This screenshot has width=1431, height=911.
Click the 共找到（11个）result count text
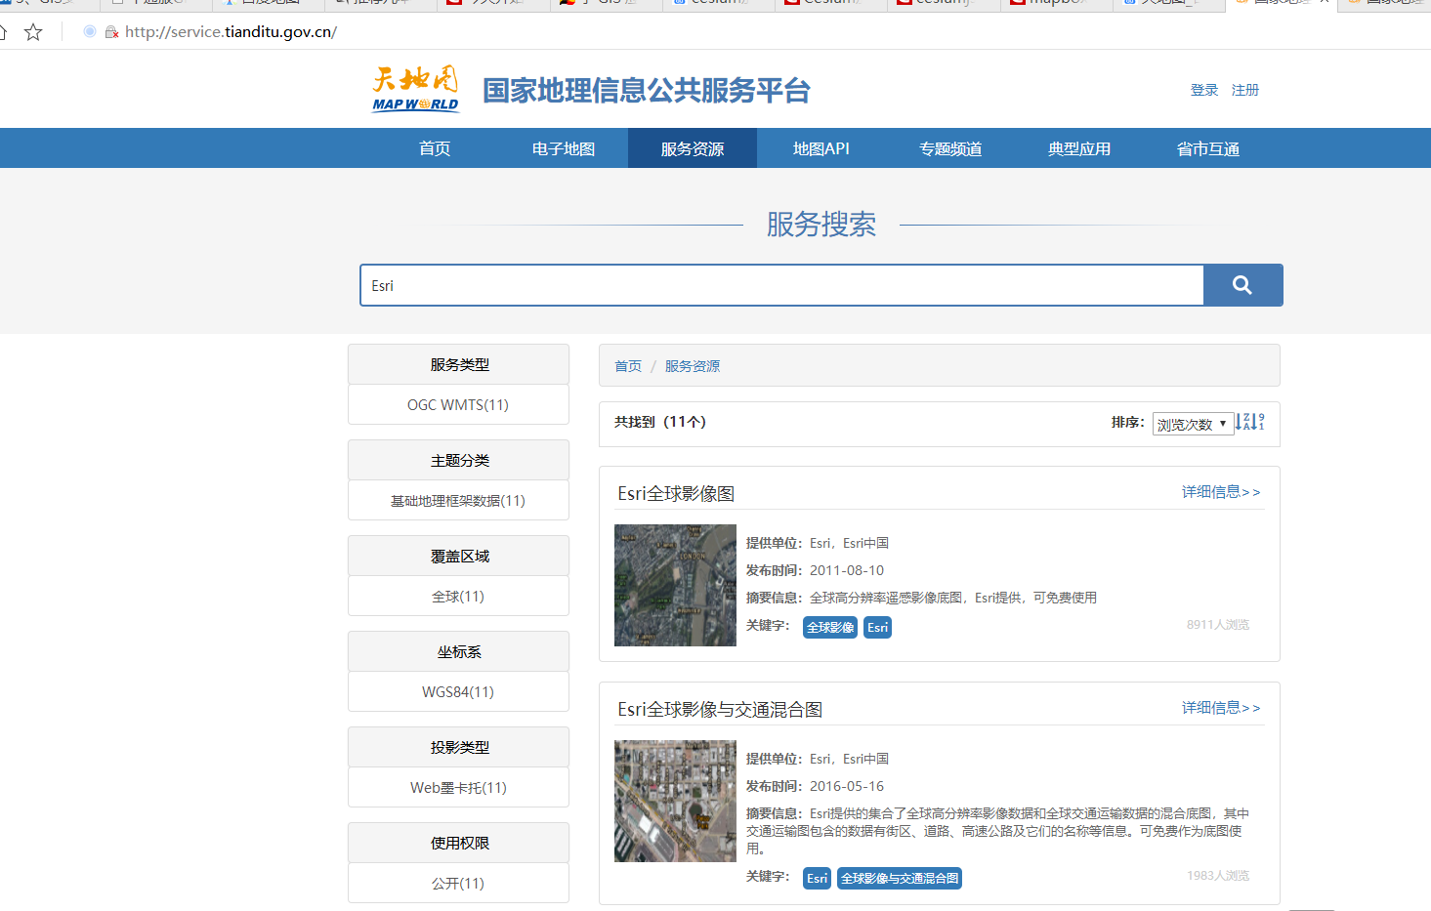click(x=660, y=422)
